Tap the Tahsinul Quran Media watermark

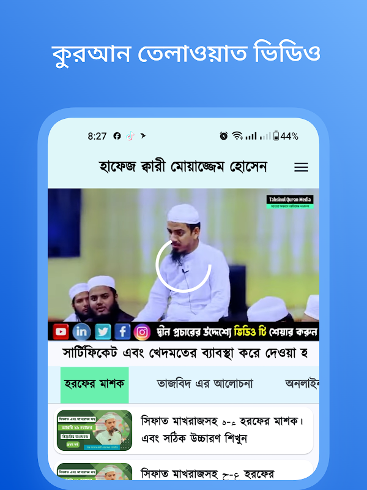[x=290, y=202]
